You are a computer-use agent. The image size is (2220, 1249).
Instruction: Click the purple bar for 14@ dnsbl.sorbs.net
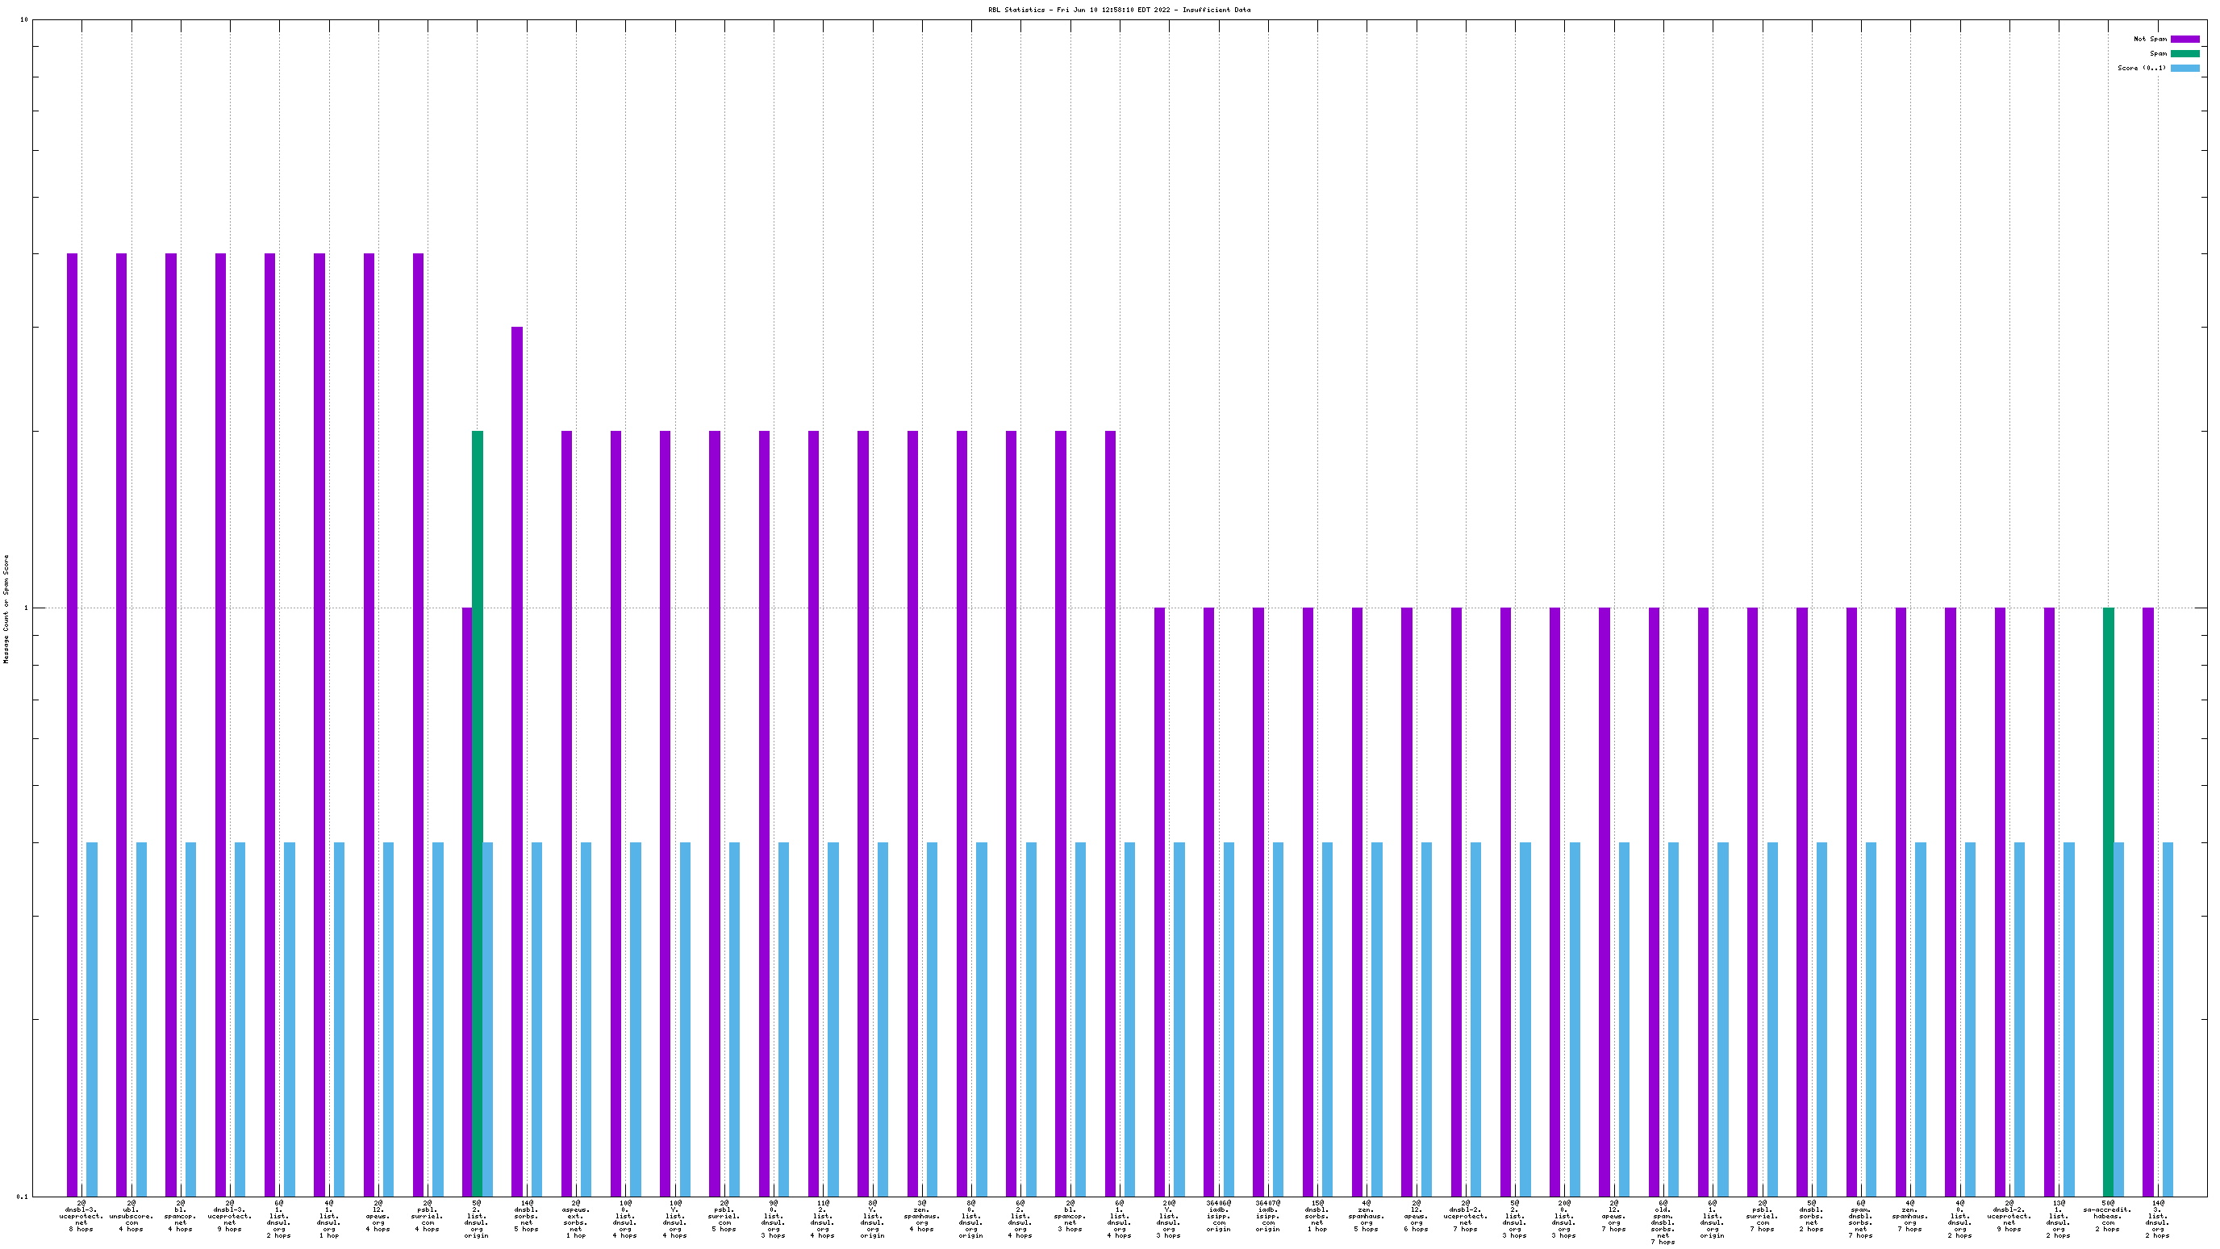point(517,758)
